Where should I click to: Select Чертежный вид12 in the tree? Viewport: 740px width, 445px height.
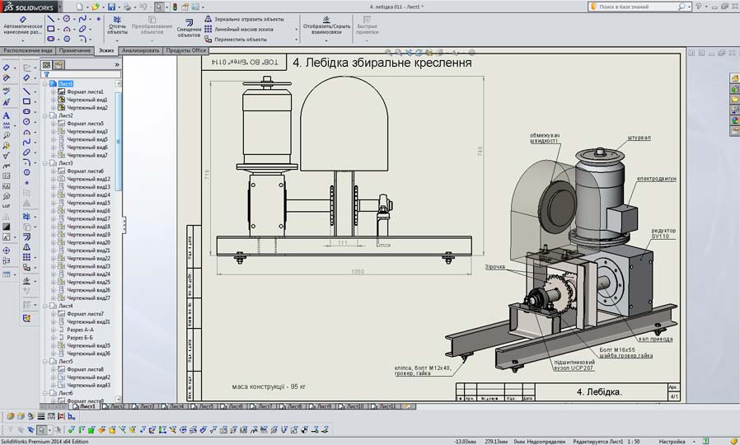88,179
